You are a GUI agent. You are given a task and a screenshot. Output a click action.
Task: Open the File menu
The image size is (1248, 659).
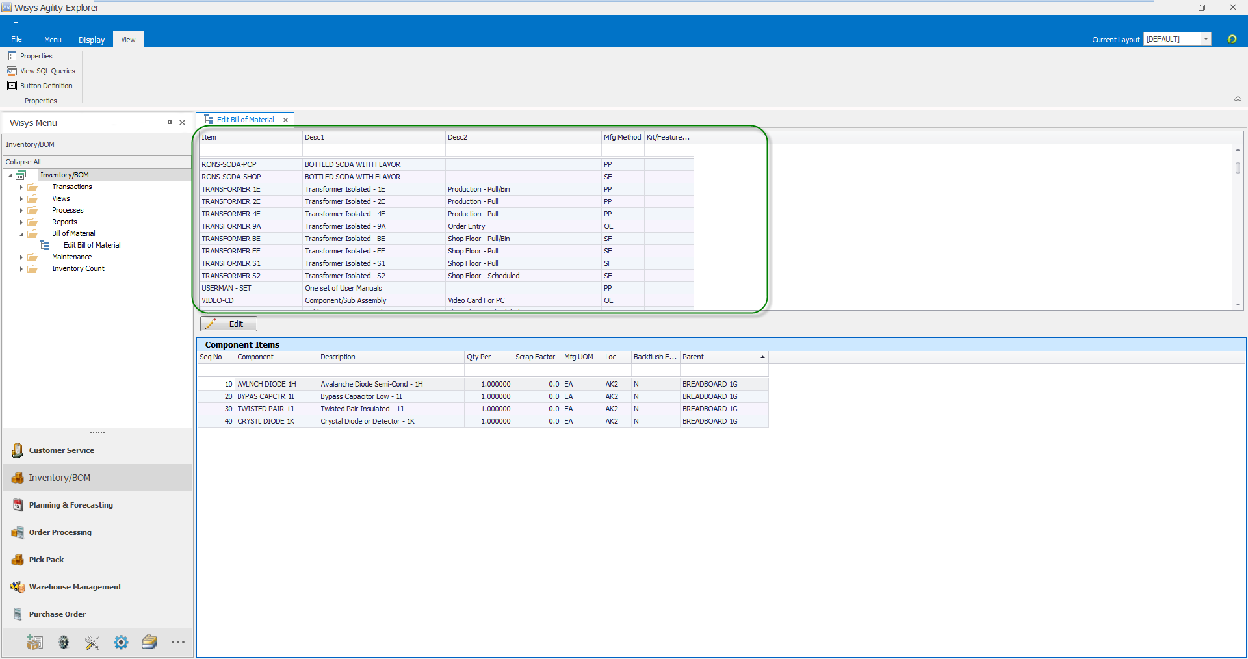click(x=16, y=39)
